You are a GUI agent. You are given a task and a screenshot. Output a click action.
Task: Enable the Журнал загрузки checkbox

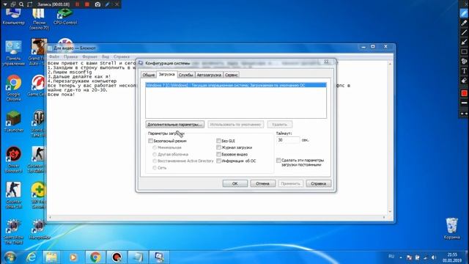coord(218,147)
